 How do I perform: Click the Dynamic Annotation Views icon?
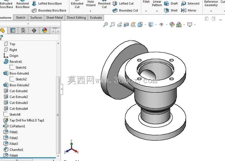(133, 25)
